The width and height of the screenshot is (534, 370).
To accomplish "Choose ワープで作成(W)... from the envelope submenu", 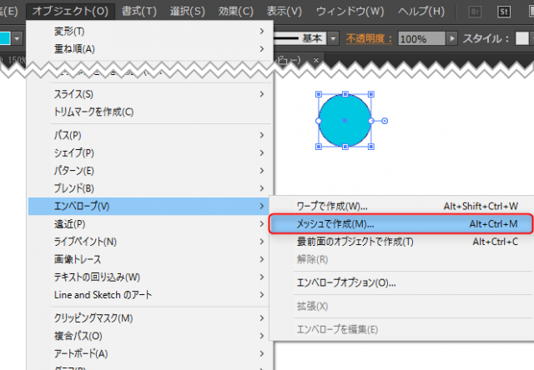I will [332, 206].
